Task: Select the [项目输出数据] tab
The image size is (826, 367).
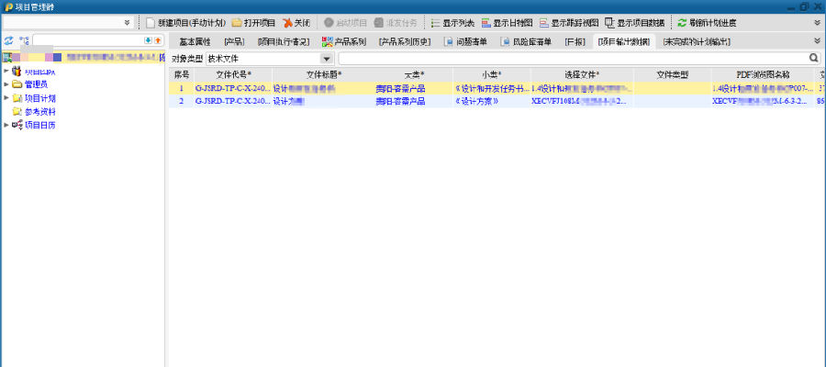Action: coord(624,41)
